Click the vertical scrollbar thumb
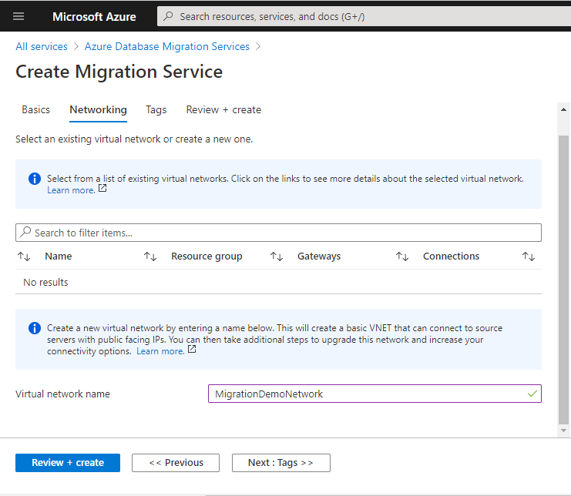 [563, 280]
